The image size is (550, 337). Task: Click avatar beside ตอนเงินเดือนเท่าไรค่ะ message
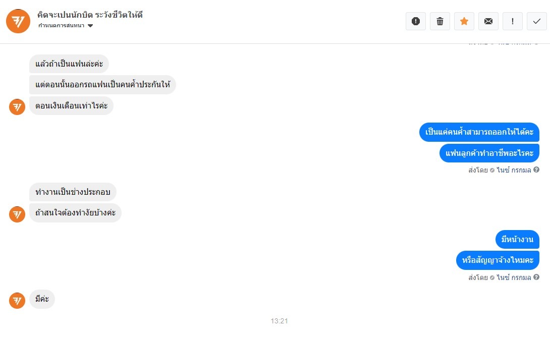click(17, 107)
